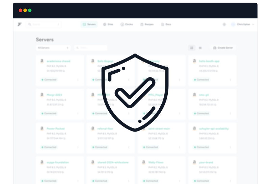Open the three-dot menu on Power-Packed card
This screenshot has height=184, width=270.
(78, 147)
